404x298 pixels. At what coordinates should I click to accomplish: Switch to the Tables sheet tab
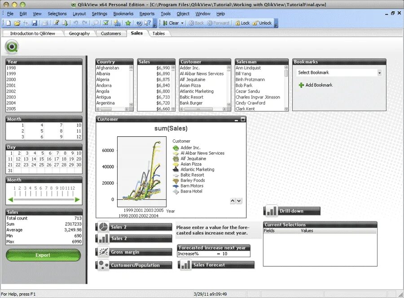tap(158, 34)
